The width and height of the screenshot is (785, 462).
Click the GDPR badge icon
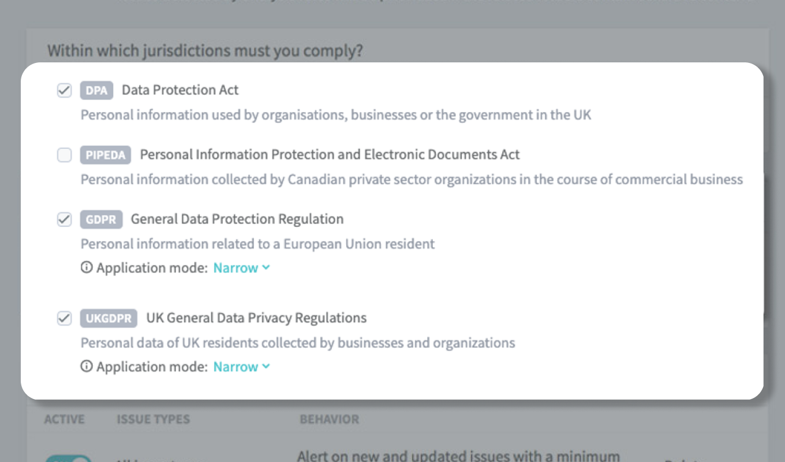point(101,219)
